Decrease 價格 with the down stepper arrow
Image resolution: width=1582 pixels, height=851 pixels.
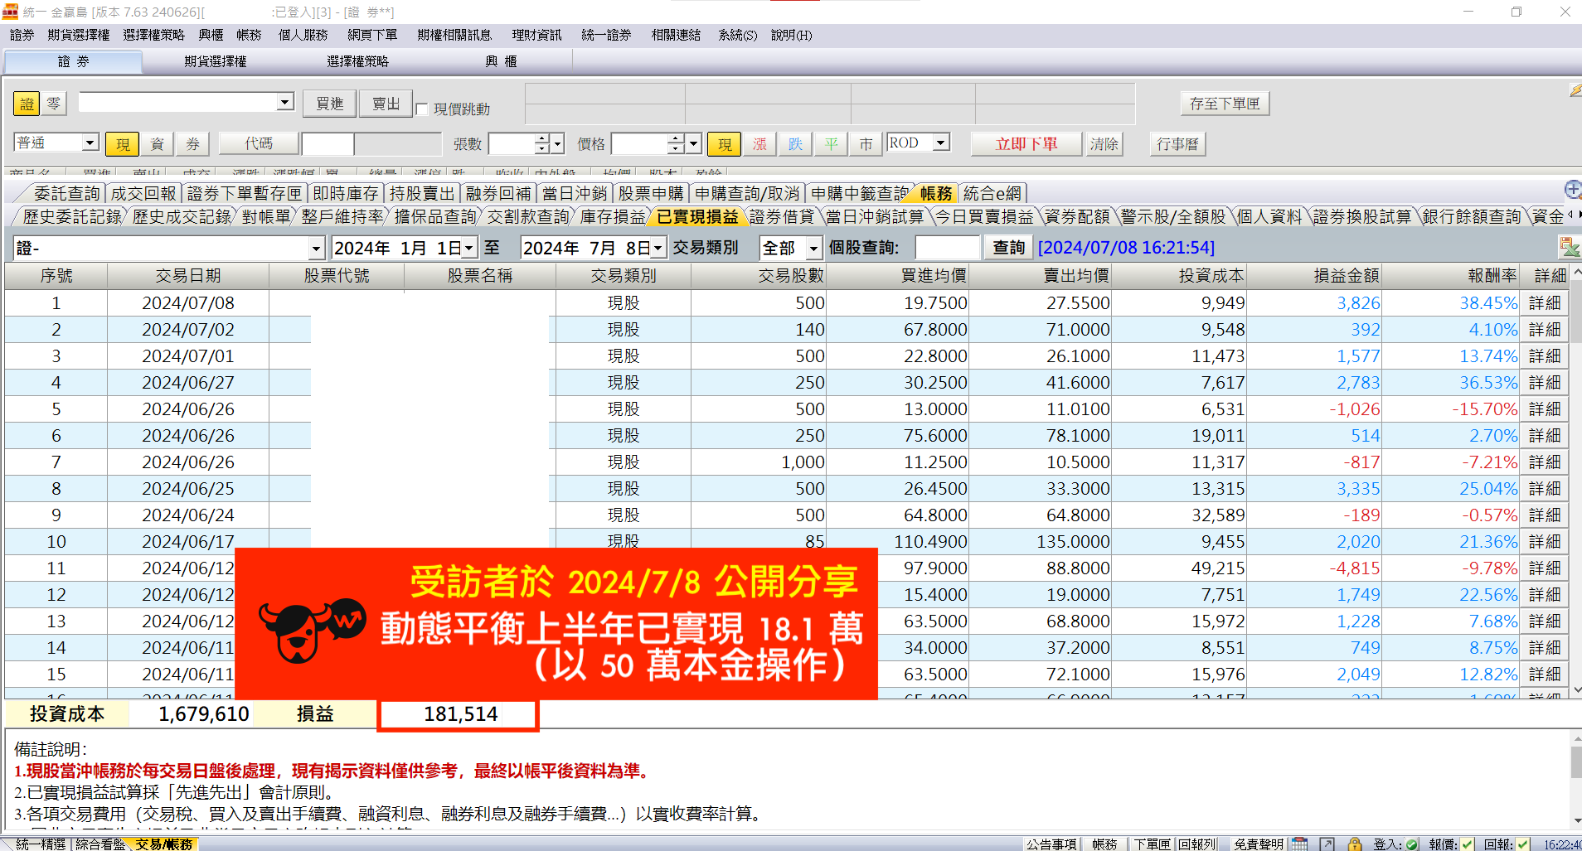click(677, 149)
